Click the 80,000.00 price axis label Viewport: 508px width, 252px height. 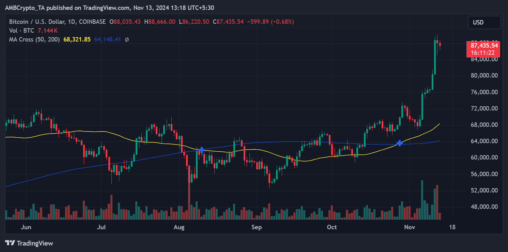[x=484, y=75]
